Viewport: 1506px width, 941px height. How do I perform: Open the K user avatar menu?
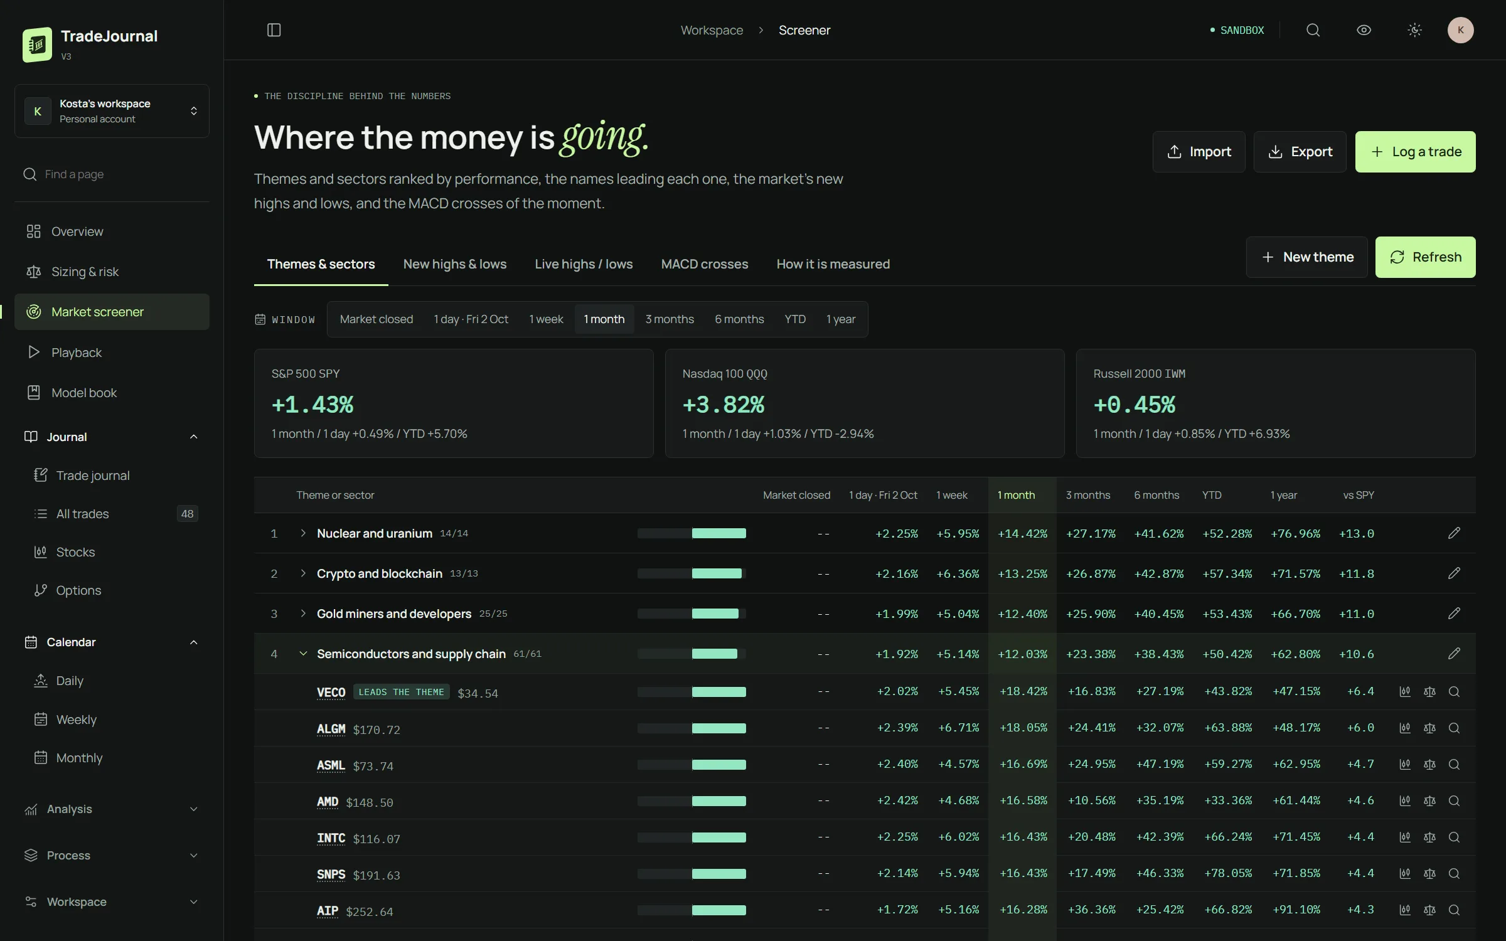[1460, 30]
